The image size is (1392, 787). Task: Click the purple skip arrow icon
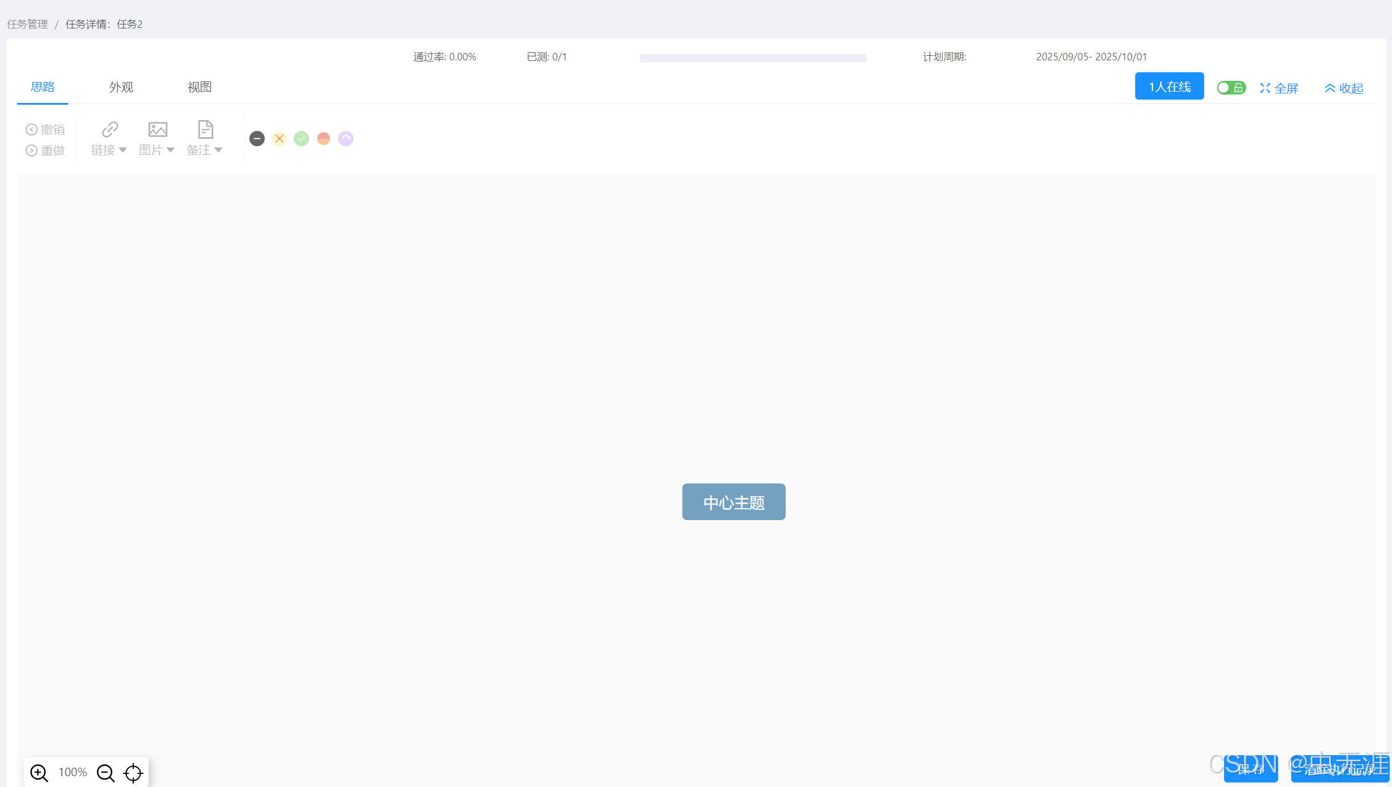tap(346, 139)
